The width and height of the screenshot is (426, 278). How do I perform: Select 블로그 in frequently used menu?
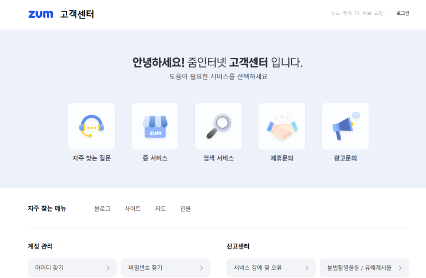click(x=102, y=209)
